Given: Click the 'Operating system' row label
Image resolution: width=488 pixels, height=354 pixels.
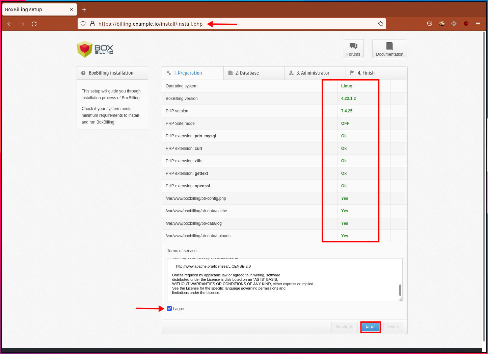Looking at the screenshot, I should (182, 86).
